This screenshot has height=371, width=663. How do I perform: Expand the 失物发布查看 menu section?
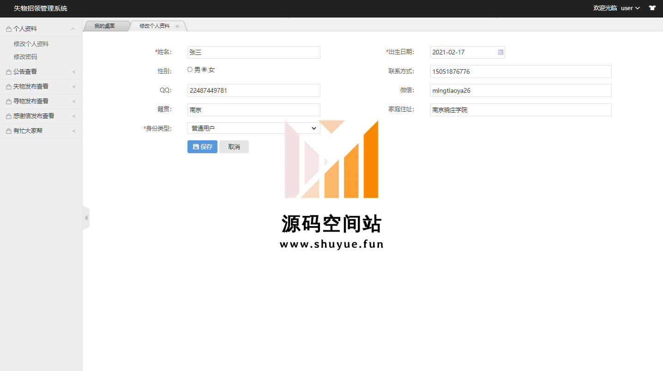pyautogui.click(x=74, y=87)
